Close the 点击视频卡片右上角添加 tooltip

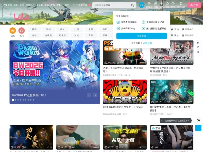162,121
